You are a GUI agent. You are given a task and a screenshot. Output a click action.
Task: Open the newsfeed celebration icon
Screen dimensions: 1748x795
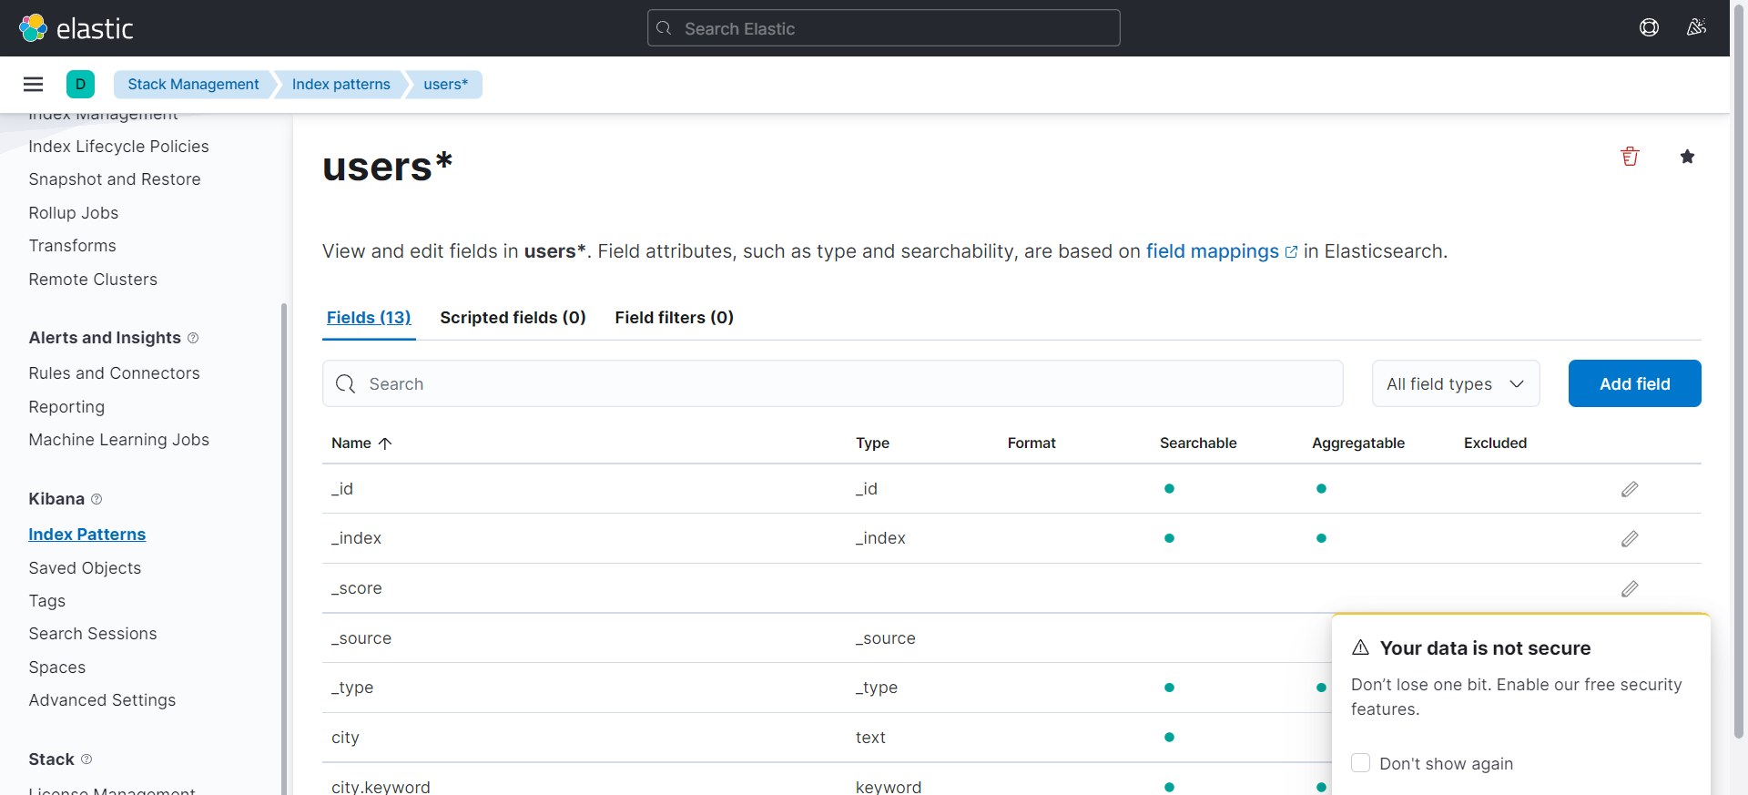[x=1696, y=28]
